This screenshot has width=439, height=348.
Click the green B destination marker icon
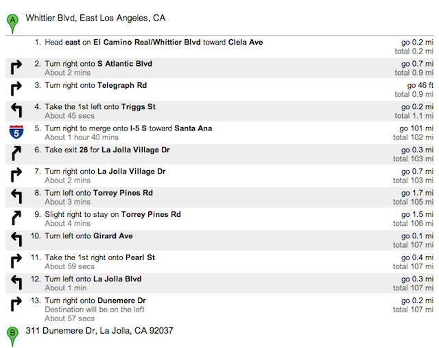coord(12,335)
